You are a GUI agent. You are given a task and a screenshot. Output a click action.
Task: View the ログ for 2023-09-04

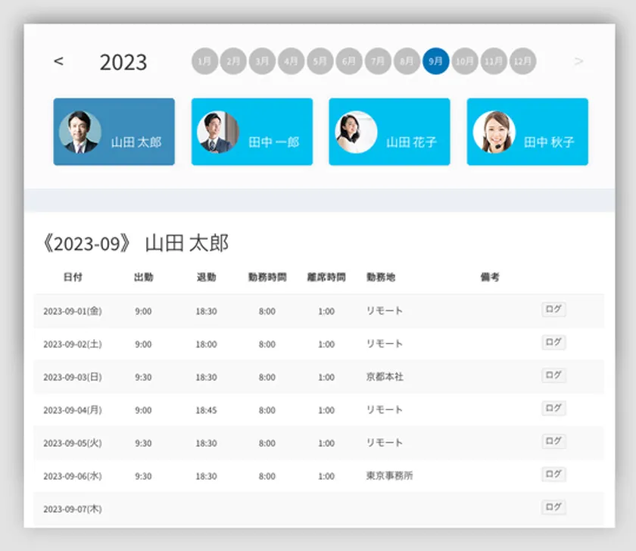coord(553,409)
